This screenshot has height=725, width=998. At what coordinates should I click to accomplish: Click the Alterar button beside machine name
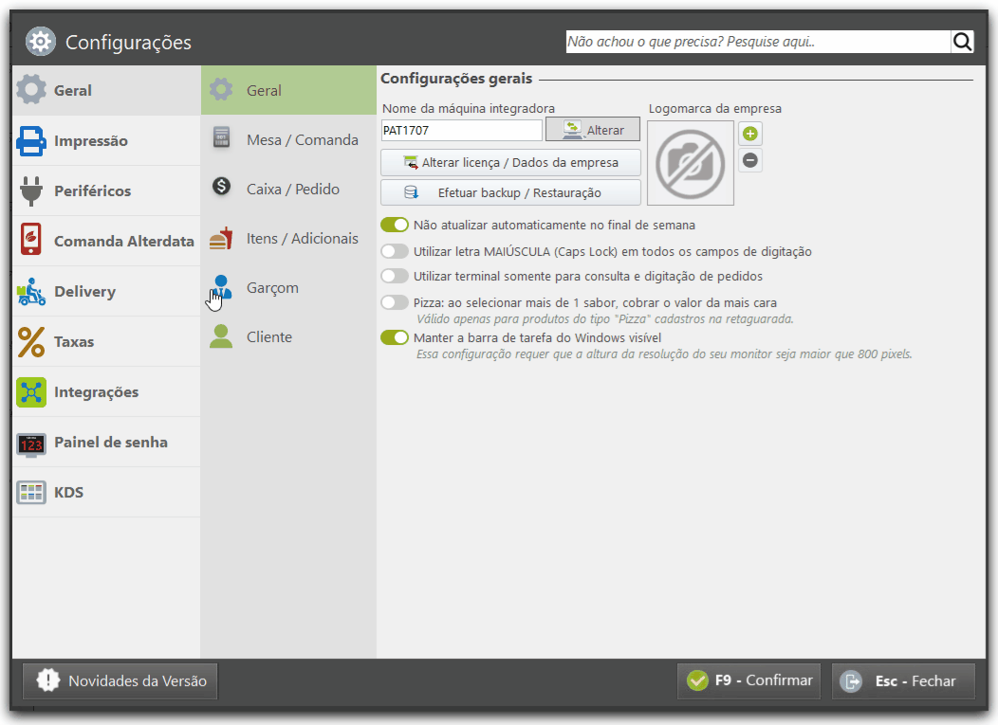click(593, 130)
